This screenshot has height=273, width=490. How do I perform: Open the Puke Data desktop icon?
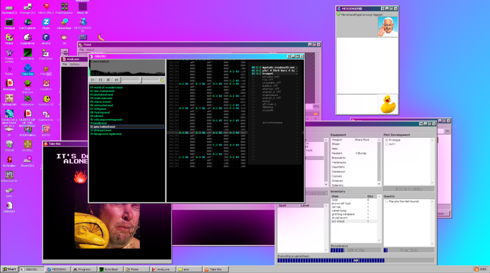(x=46, y=54)
